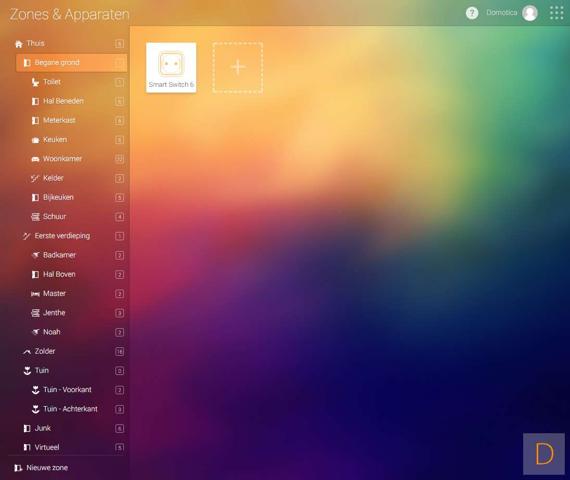570x480 pixels.
Task: Select the Junk zone label
Action: click(43, 429)
